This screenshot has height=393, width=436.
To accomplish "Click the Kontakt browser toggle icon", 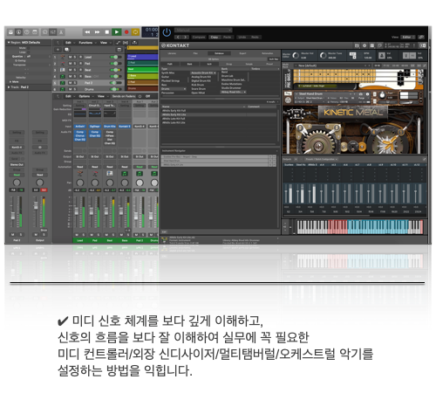I will [357, 45].
